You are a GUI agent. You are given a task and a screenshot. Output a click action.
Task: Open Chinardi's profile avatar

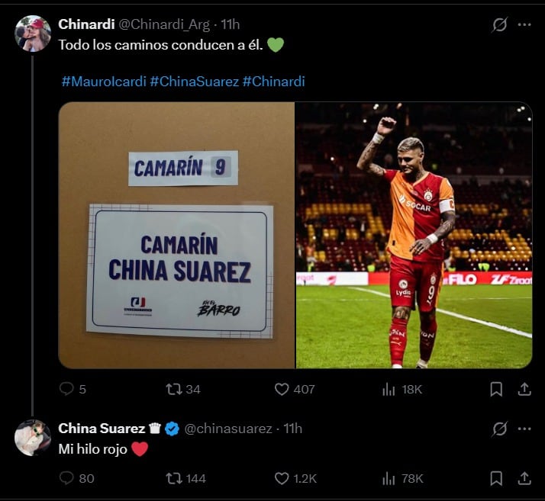tap(33, 34)
